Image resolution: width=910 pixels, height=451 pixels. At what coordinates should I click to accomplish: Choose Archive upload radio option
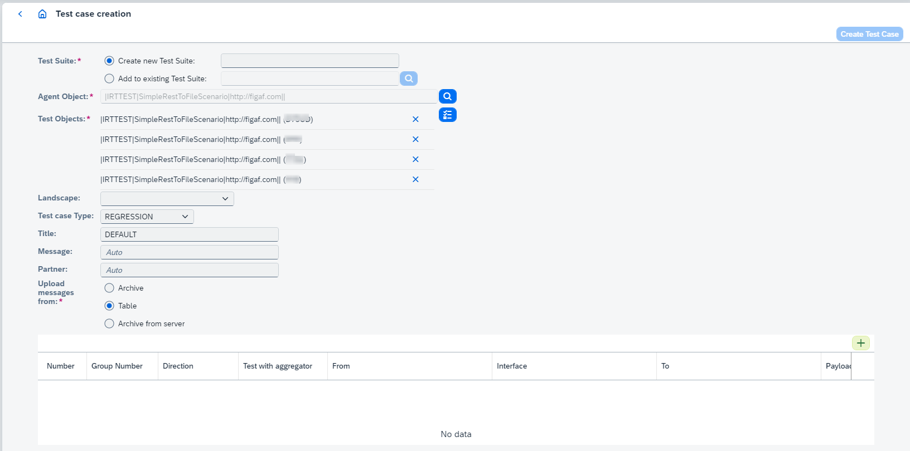pos(109,288)
